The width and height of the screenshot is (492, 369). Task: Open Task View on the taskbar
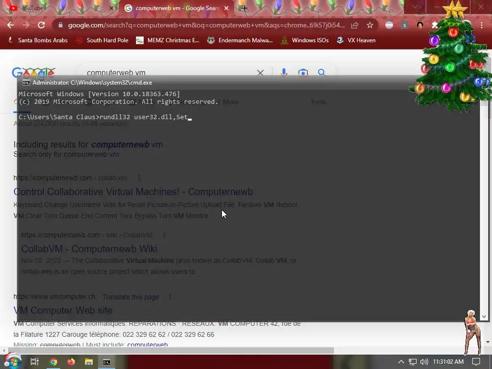tap(35, 362)
